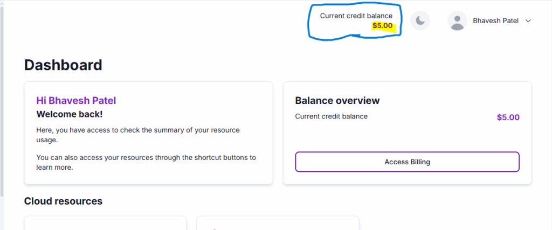Click the purple Hi Bhavesh Patel greeting

pyautogui.click(x=76, y=100)
